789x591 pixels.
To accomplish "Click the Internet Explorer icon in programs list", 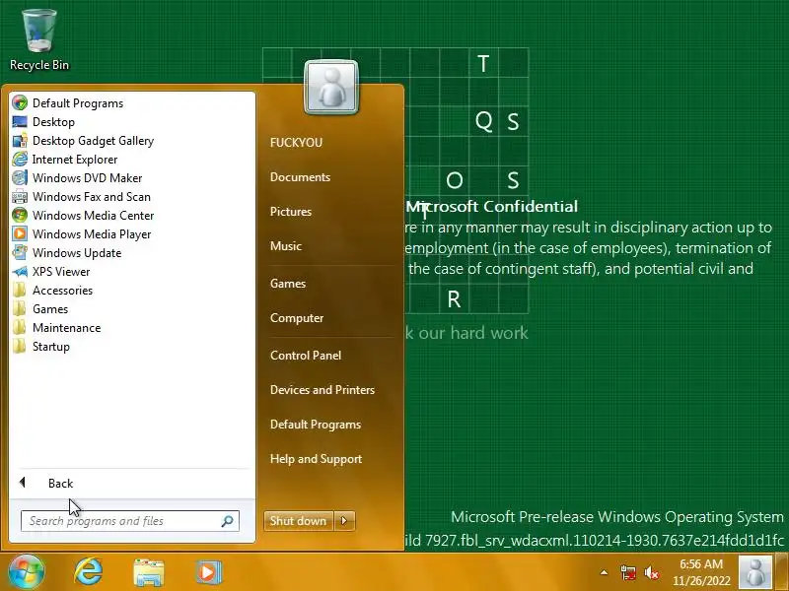I will pos(20,160).
